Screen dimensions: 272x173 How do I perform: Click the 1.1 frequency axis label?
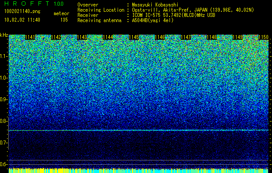(x=3, y=56)
